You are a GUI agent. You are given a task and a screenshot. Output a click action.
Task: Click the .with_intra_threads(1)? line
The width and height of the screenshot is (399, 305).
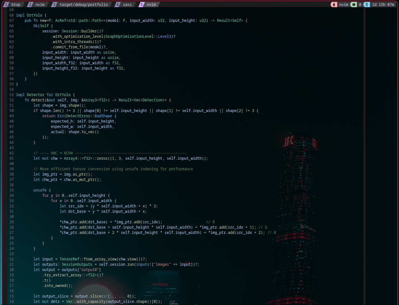pos(76,42)
